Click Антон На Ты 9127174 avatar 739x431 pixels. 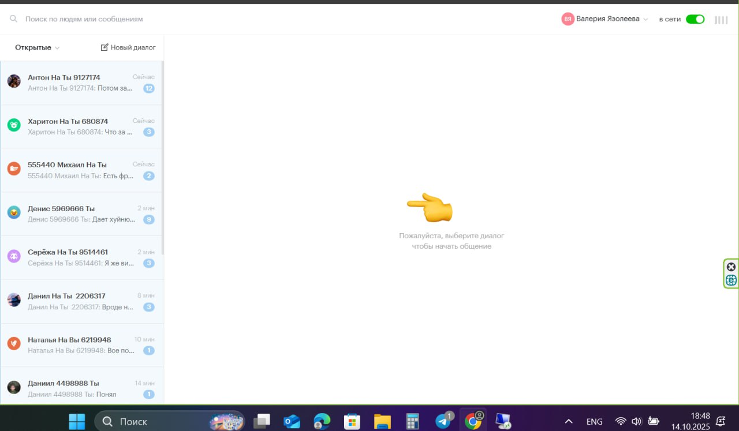coord(14,81)
